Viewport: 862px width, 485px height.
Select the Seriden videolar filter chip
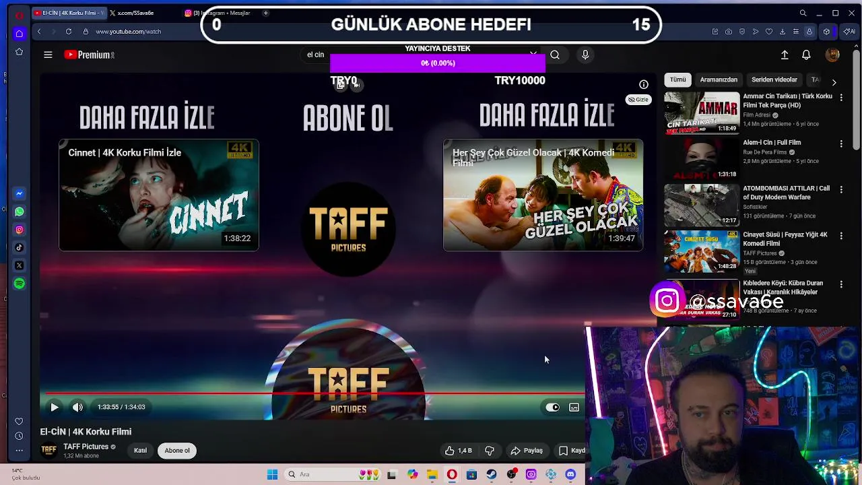[x=774, y=79]
